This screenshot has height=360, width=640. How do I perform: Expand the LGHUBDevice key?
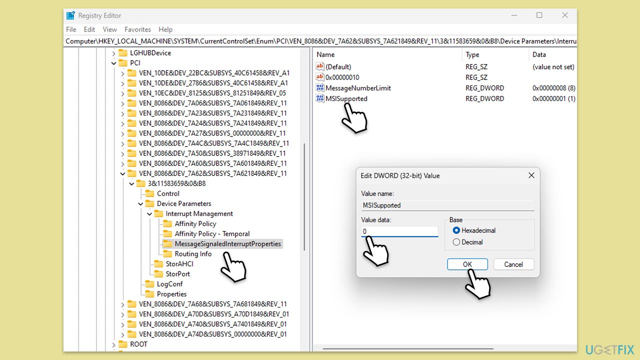point(113,53)
